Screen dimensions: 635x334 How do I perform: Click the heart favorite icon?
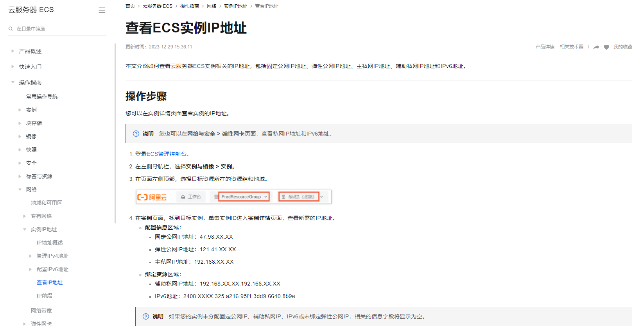coord(606,47)
